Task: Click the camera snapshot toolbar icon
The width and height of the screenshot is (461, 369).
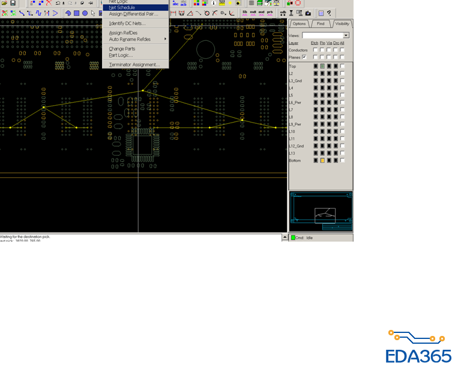Action: tap(308, 13)
